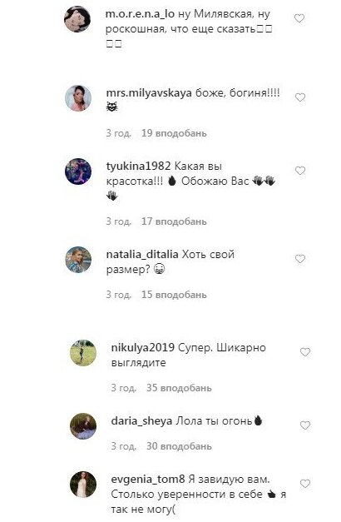Viewport: 341px width, 522px height.
Task: Open natalia_ditalia avatar image
Action: [x=78, y=260]
